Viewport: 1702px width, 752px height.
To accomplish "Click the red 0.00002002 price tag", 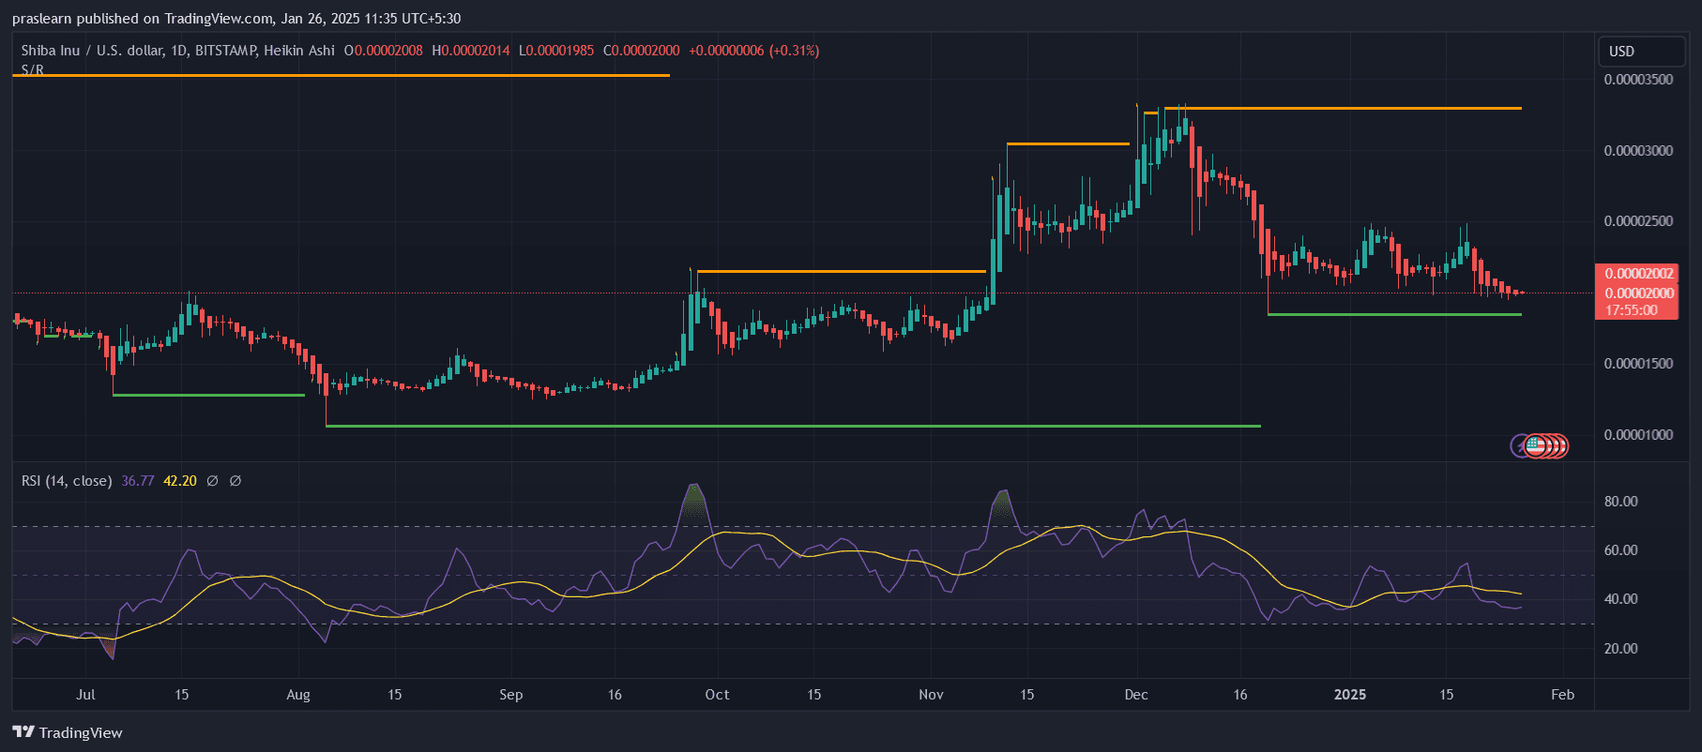I will pos(1639,274).
